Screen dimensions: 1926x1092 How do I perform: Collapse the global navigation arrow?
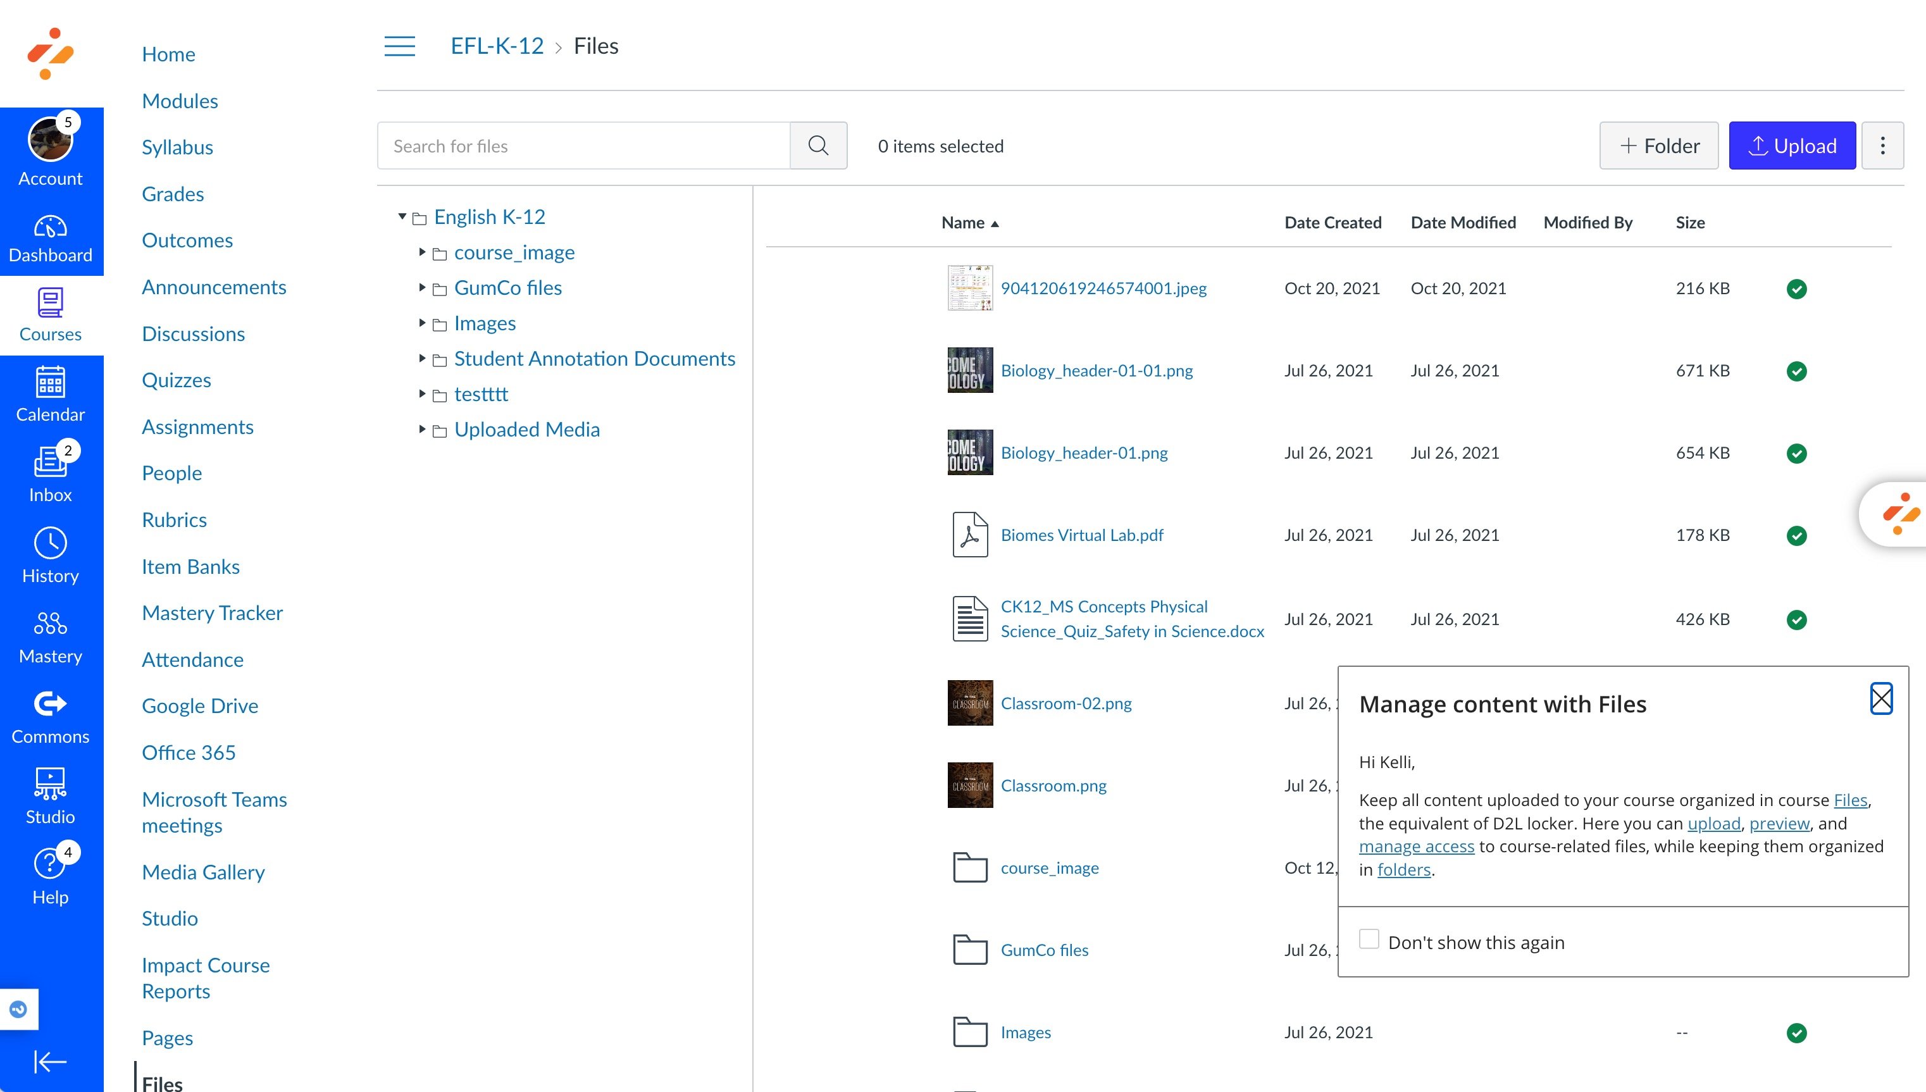(x=50, y=1061)
